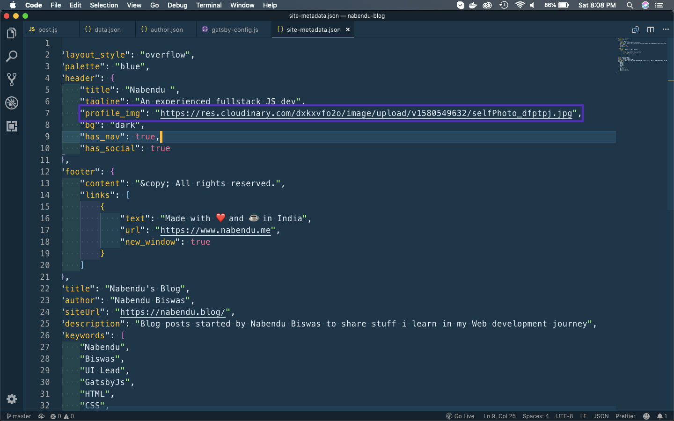This screenshot has height=421, width=674.
Task: Open the Window menu
Action: [242, 5]
